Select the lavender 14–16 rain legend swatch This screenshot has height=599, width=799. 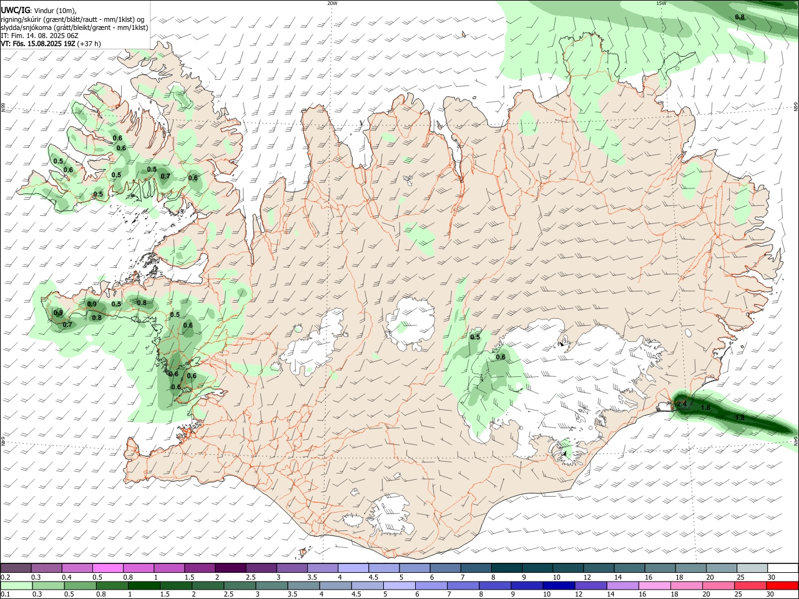tap(622, 585)
